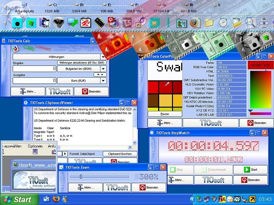Click play arrow beside Format DataObject
274x205 pixels.
65,154
